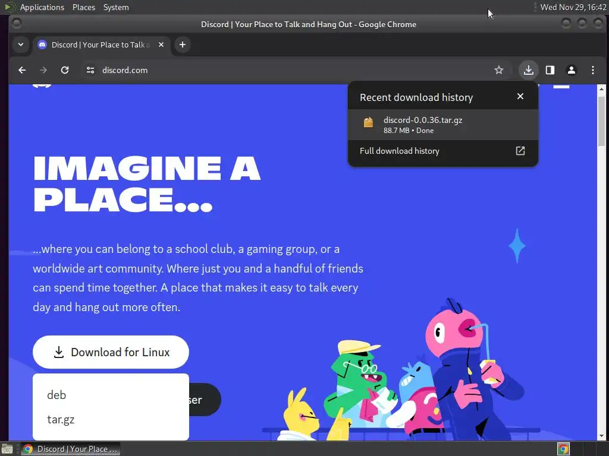This screenshot has height=456, width=609.
Task: Expand the tab search dropdown arrow
Action: [21, 45]
